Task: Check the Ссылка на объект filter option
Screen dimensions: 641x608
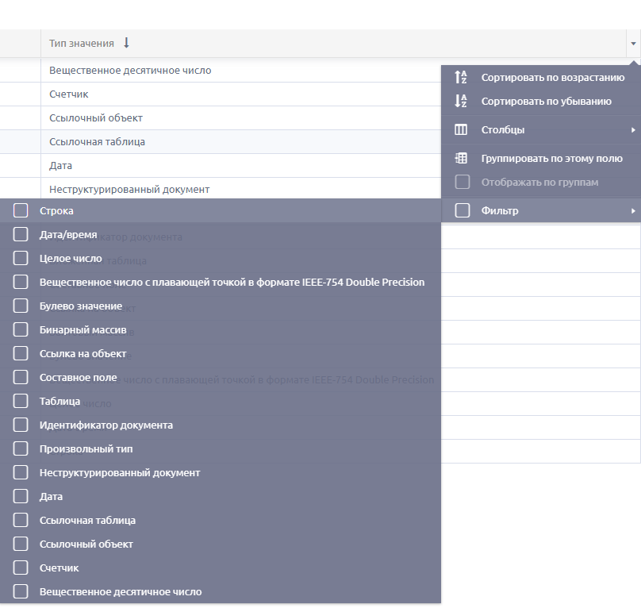Action: [x=21, y=353]
